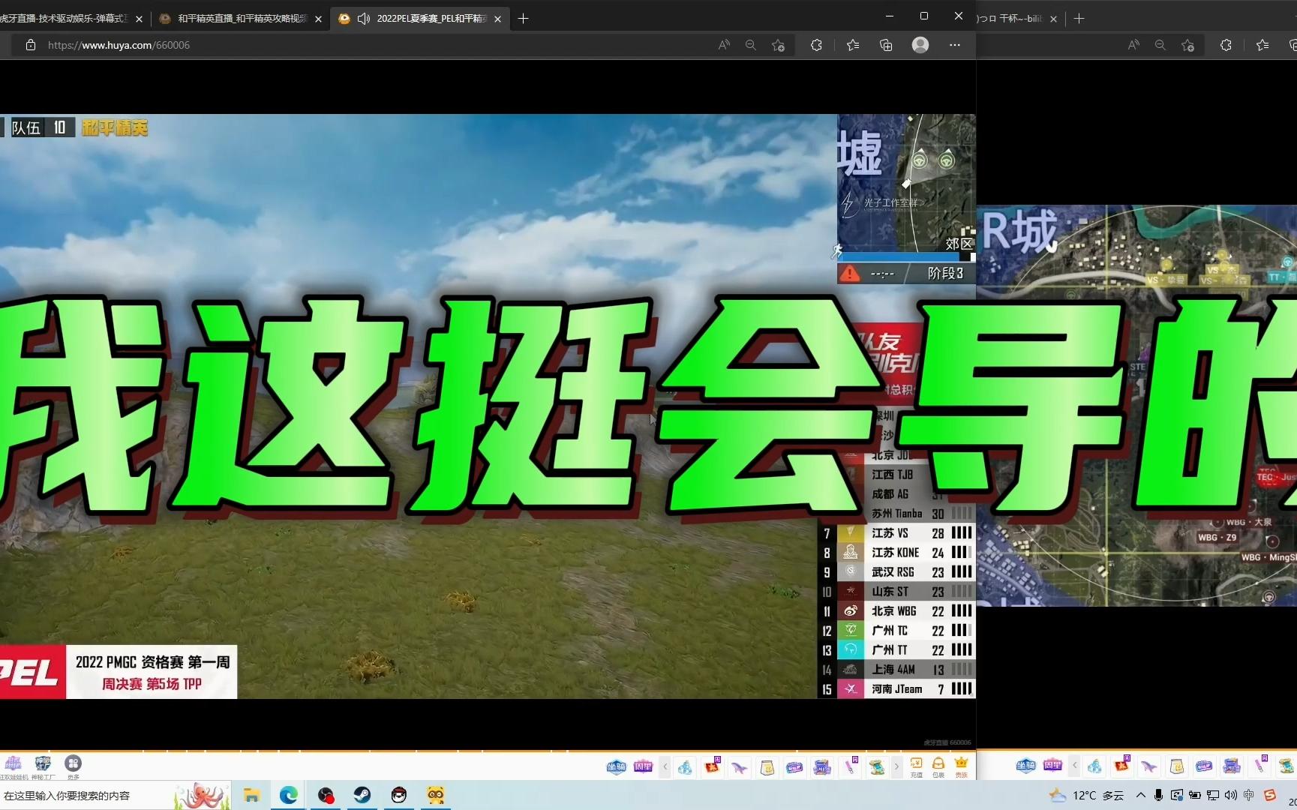Close the 干杯~-bili tab in right window
The width and height of the screenshot is (1297, 810).
pos(1053,19)
